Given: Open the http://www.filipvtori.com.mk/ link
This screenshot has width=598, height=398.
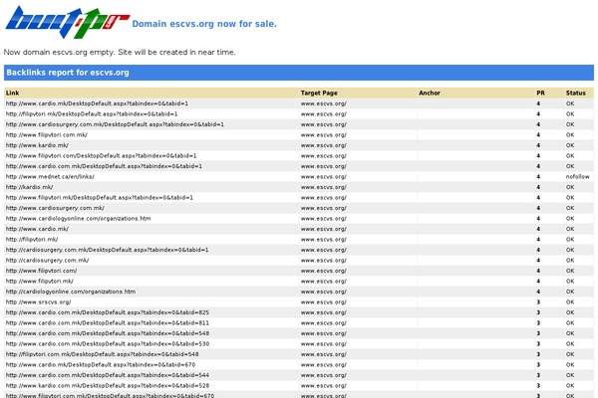Looking at the screenshot, I should pyautogui.click(x=47, y=135).
